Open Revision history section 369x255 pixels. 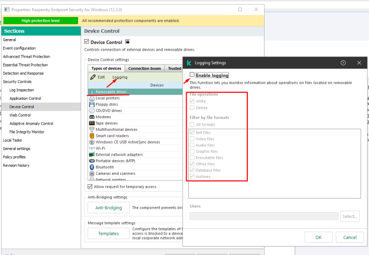tap(16, 165)
